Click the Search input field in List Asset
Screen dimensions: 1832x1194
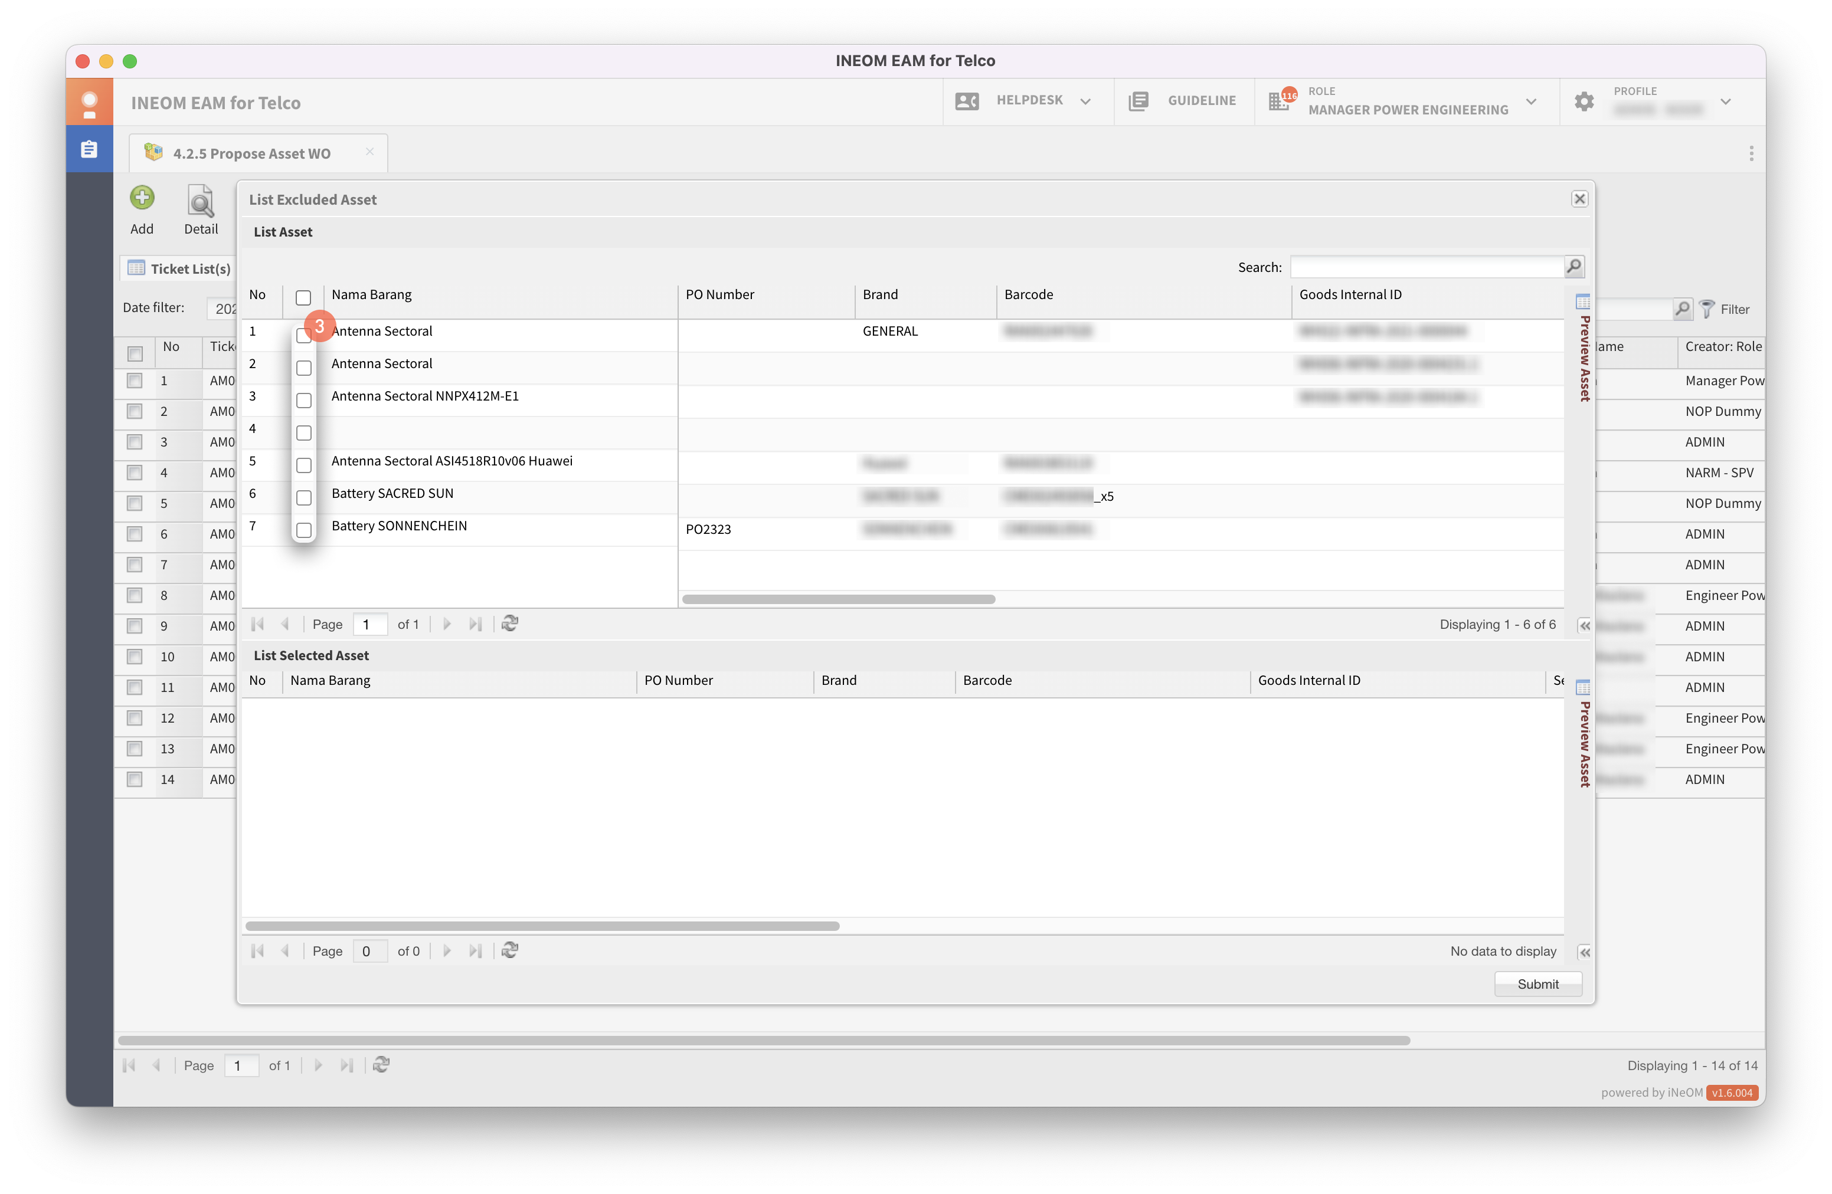(1427, 267)
